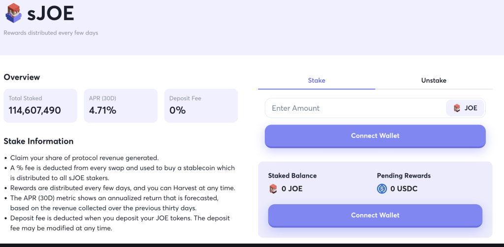504x247 pixels.
Task: Switch to the Stake tab
Action: pos(316,80)
